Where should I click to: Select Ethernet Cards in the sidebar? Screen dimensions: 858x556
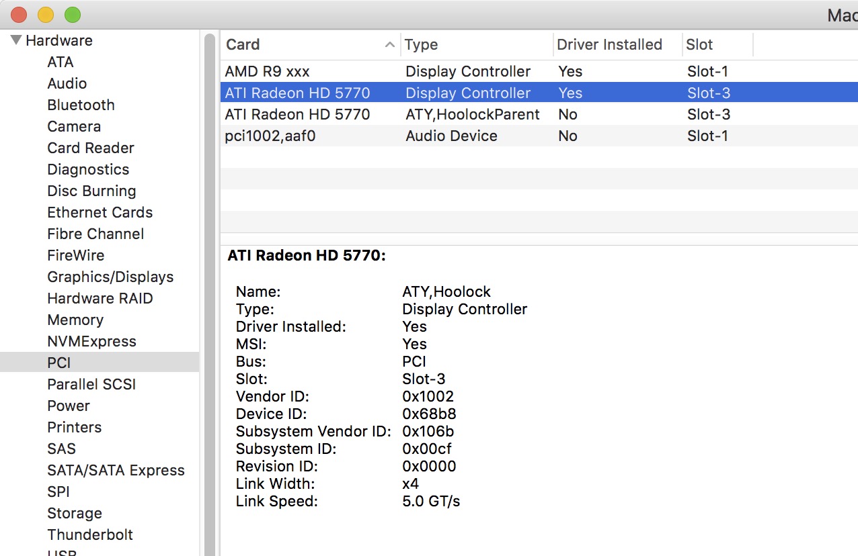(x=100, y=212)
